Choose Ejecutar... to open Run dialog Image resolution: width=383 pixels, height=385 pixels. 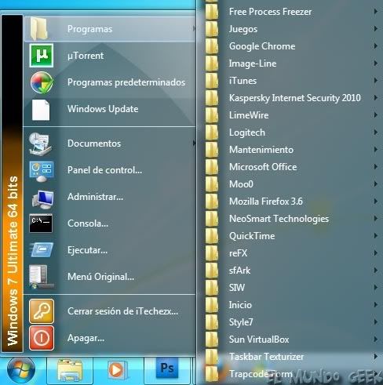point(110,250)
